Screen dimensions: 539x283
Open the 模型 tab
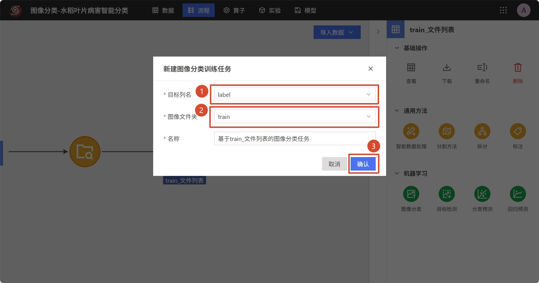coord(306,10)
